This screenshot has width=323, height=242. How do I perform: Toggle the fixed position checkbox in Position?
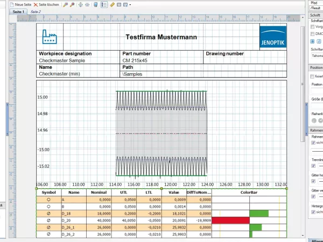click(313, 76)
